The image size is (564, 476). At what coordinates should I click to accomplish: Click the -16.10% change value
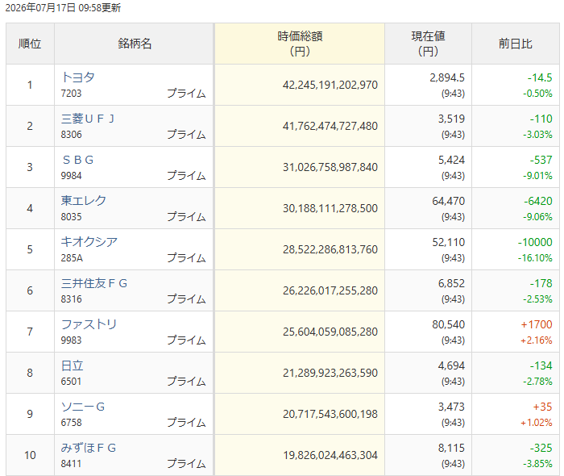(535, 258)
